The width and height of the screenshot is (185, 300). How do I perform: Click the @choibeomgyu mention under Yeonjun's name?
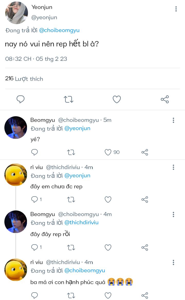tap(59, 30)
